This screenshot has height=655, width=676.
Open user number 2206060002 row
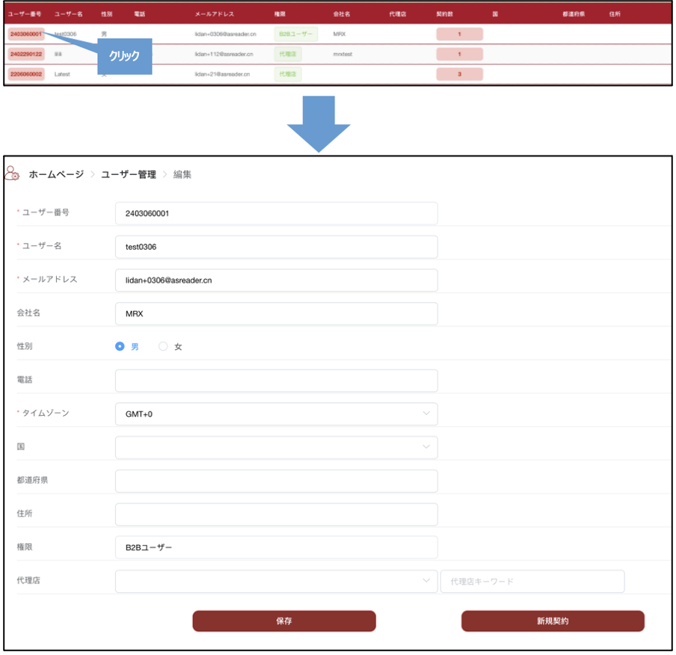(x=25, y=74)
